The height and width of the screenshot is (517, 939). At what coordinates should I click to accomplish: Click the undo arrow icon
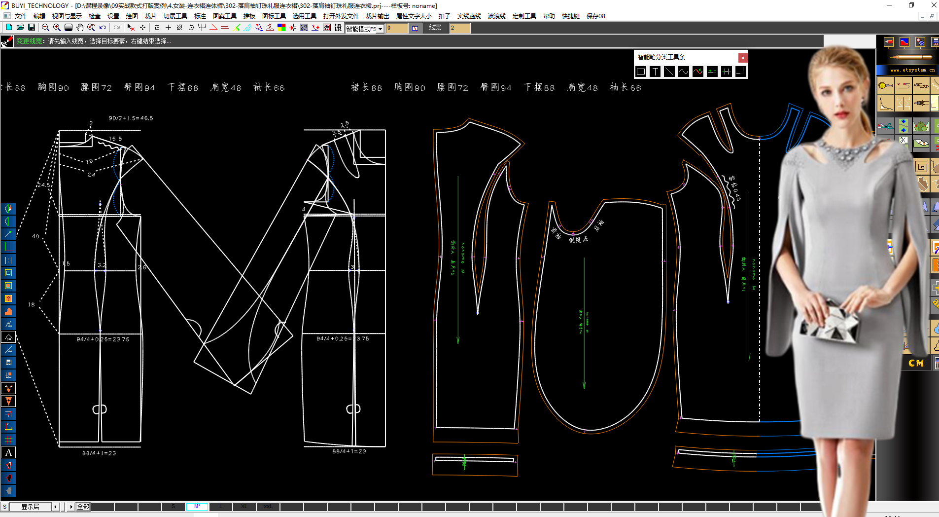point(103,28)
